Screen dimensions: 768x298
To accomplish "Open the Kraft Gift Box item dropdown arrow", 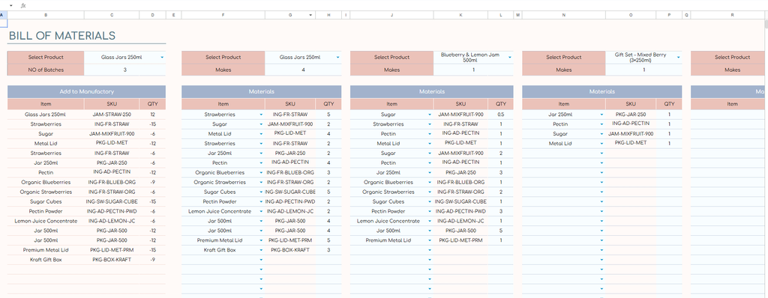I will tap(261, 250).
